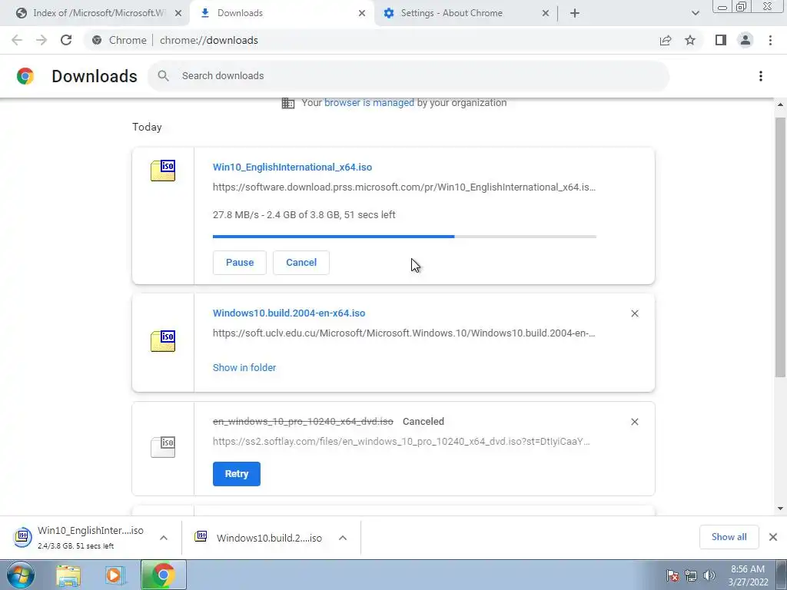This screenshot has height=590, width=787.
Task: Open the Windows10.build.2004-en-x64.iso file link
Action: 289,313
